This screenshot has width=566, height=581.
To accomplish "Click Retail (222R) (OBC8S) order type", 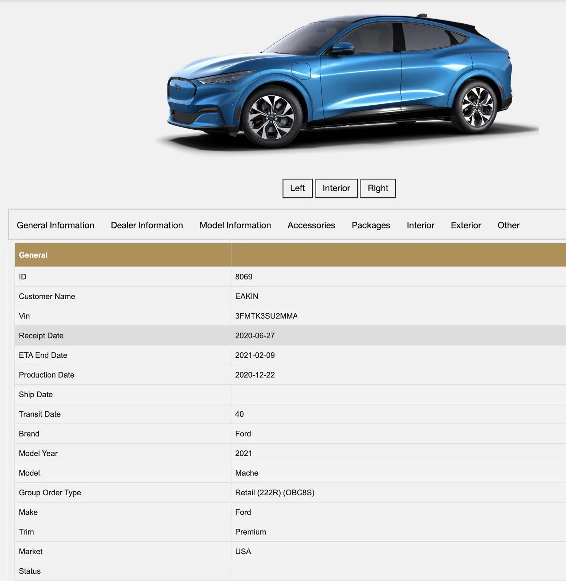I will (x=274, y=492).
